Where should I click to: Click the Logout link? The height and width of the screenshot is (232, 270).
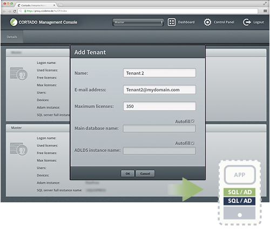point(259,22)
